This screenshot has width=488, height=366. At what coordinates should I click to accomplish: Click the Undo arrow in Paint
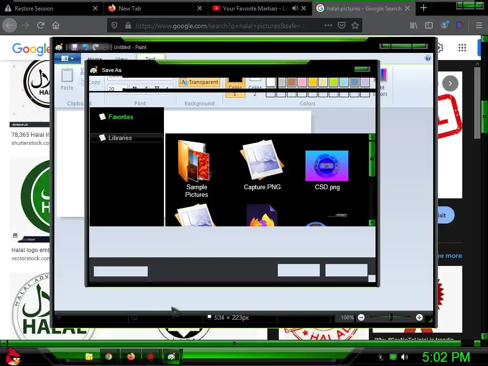[85, 47]
